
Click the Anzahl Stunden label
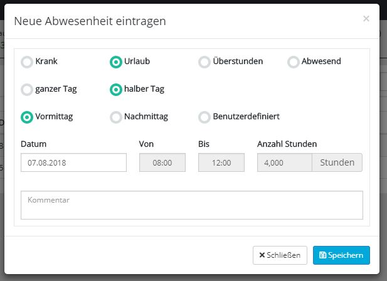coord(287,144)
